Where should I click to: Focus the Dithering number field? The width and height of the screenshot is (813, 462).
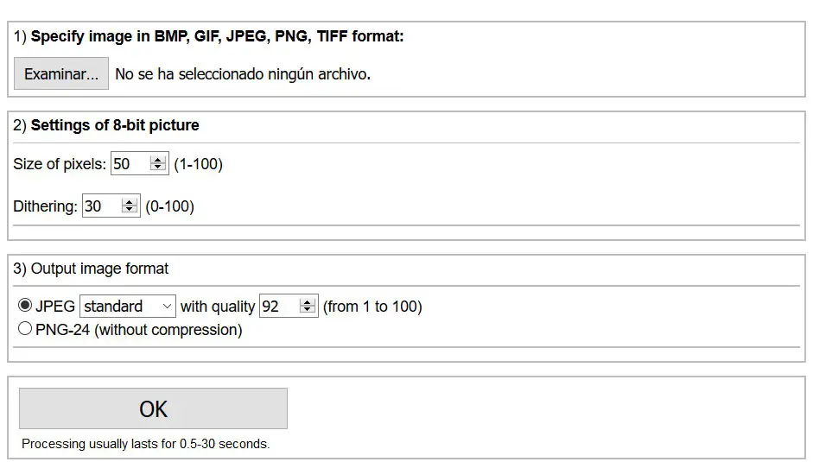tap(101, 206)
